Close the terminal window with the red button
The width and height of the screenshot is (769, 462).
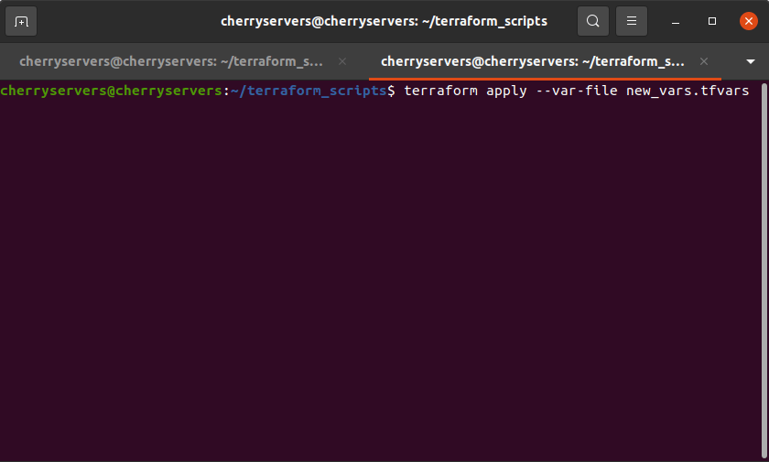tap(748, 21)
